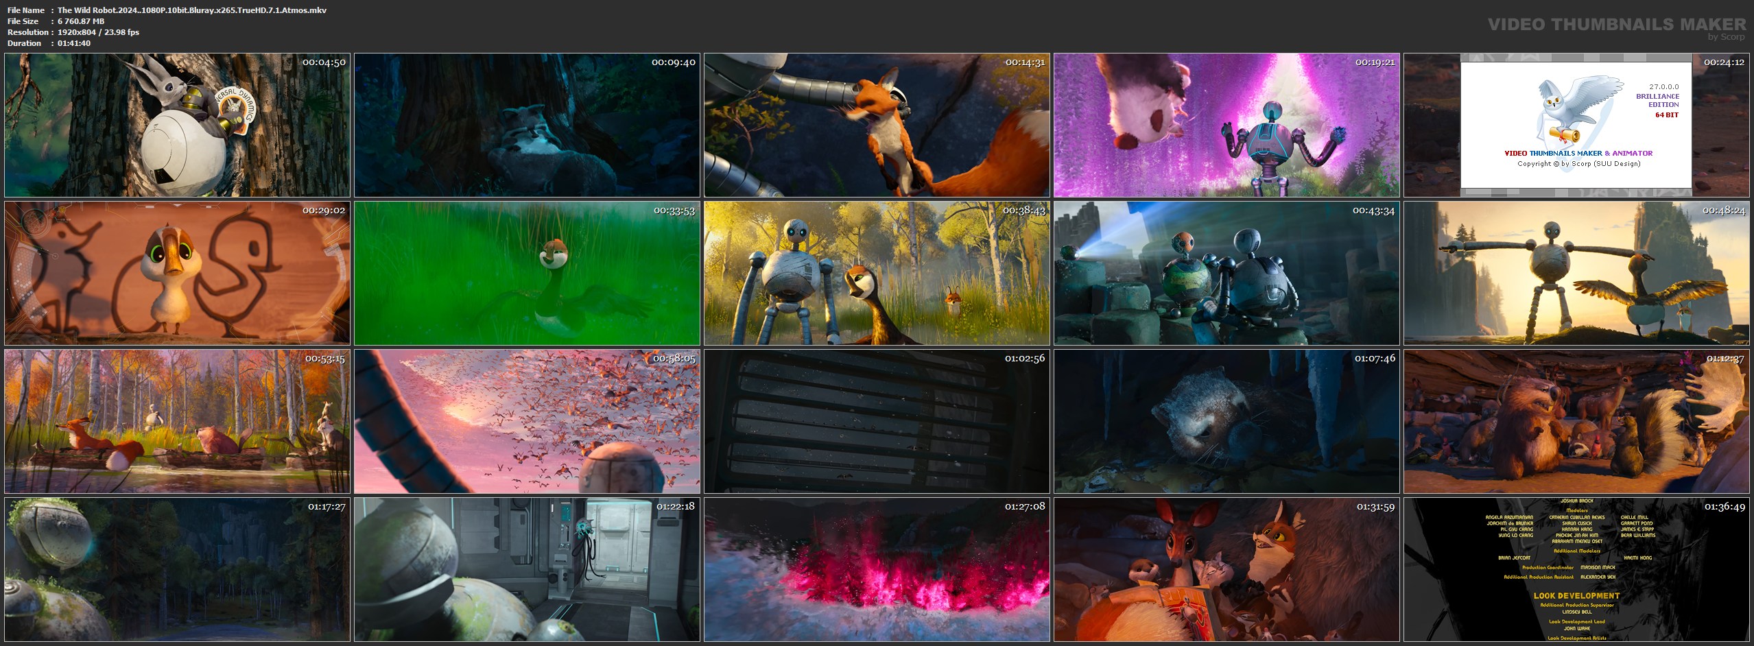1754x646 pixels.
Task: Open the sunset robot thumbnail at 00:48:24
Action: coord(1576,273)
